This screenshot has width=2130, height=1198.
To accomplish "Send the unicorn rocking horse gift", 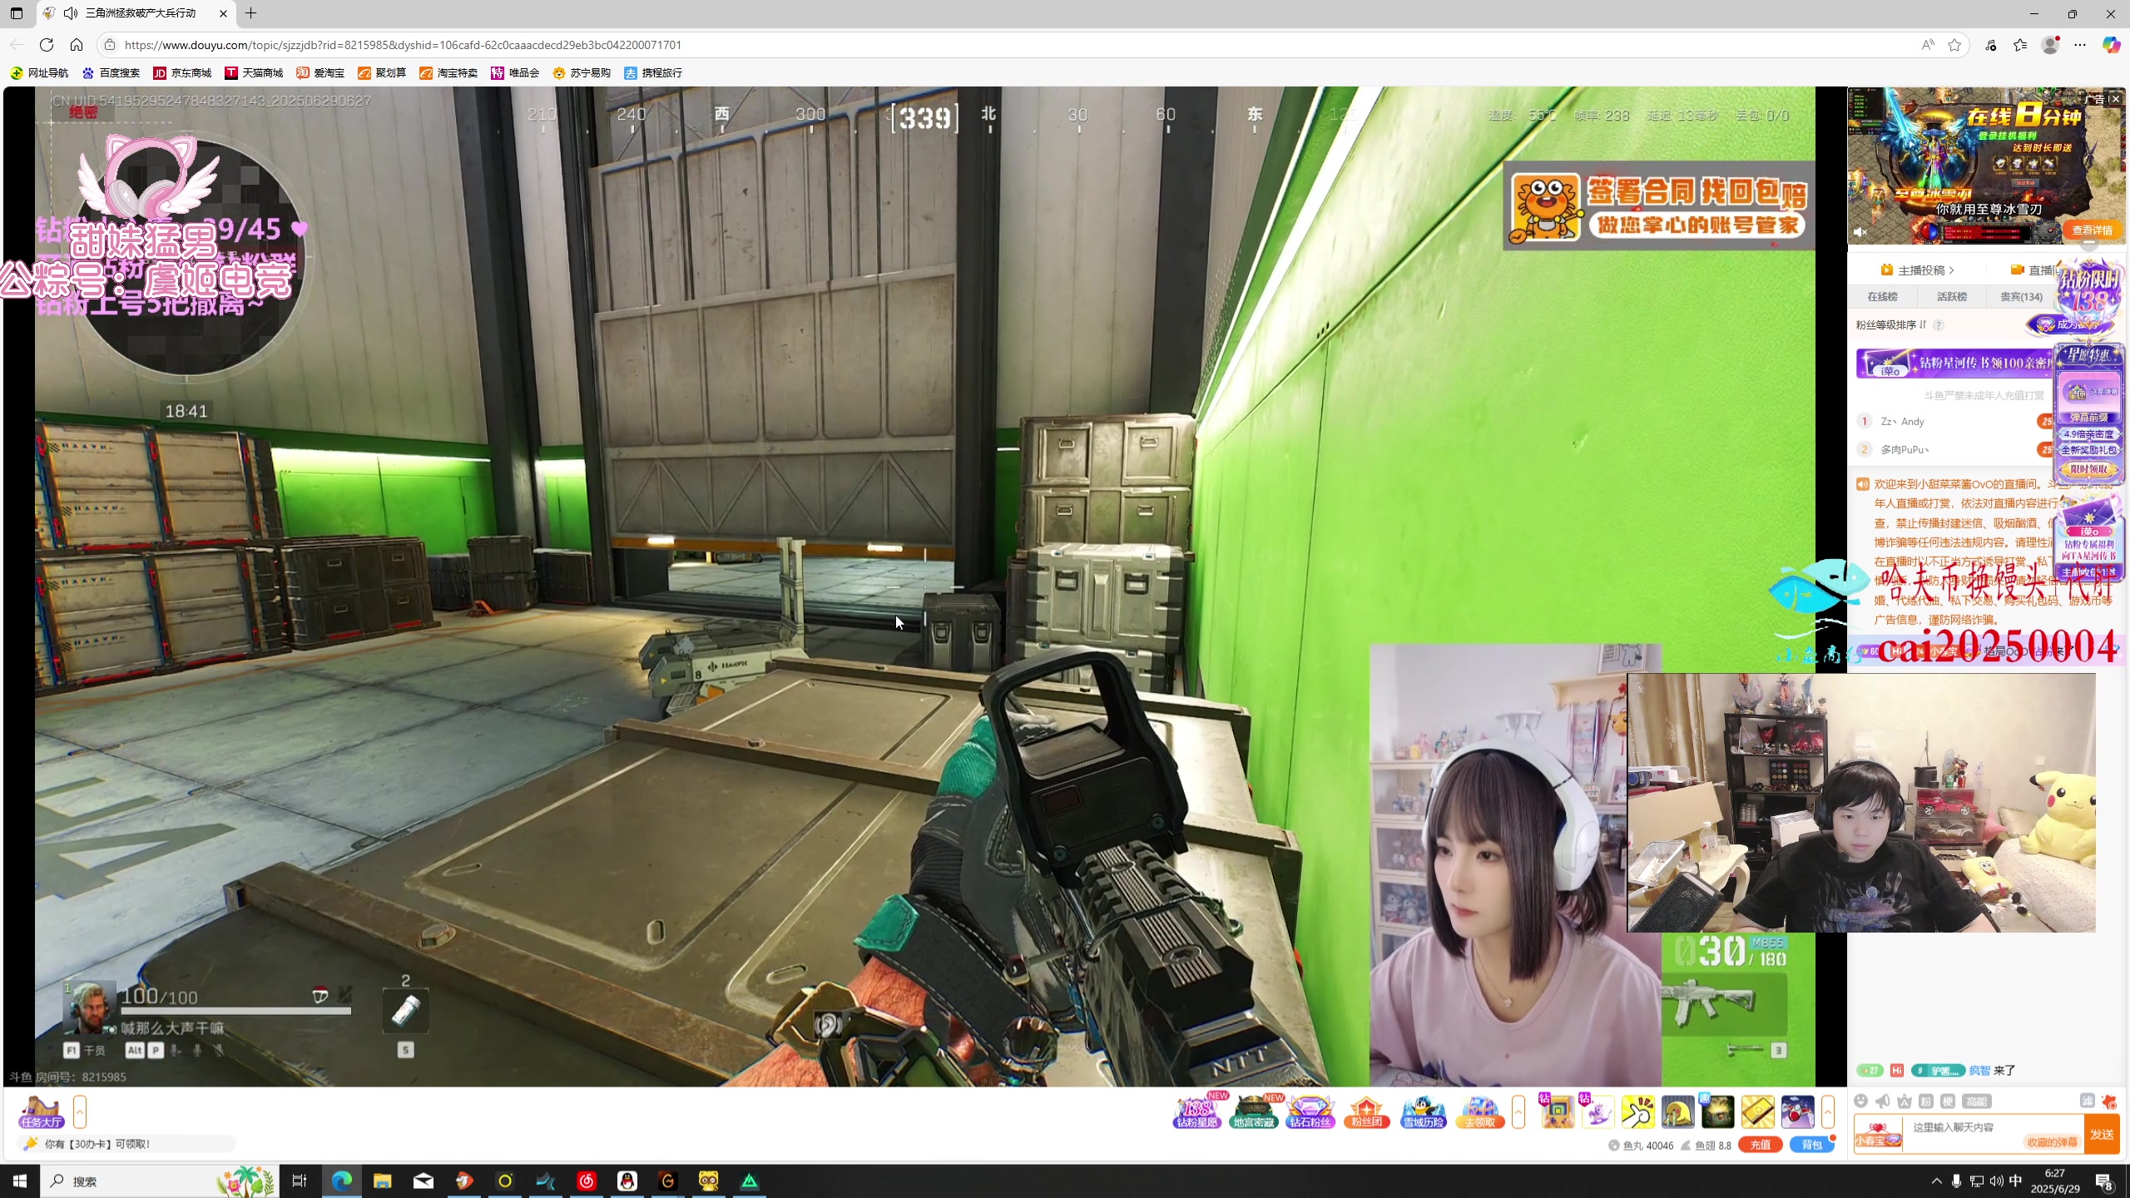I will click(1597, 1111).
